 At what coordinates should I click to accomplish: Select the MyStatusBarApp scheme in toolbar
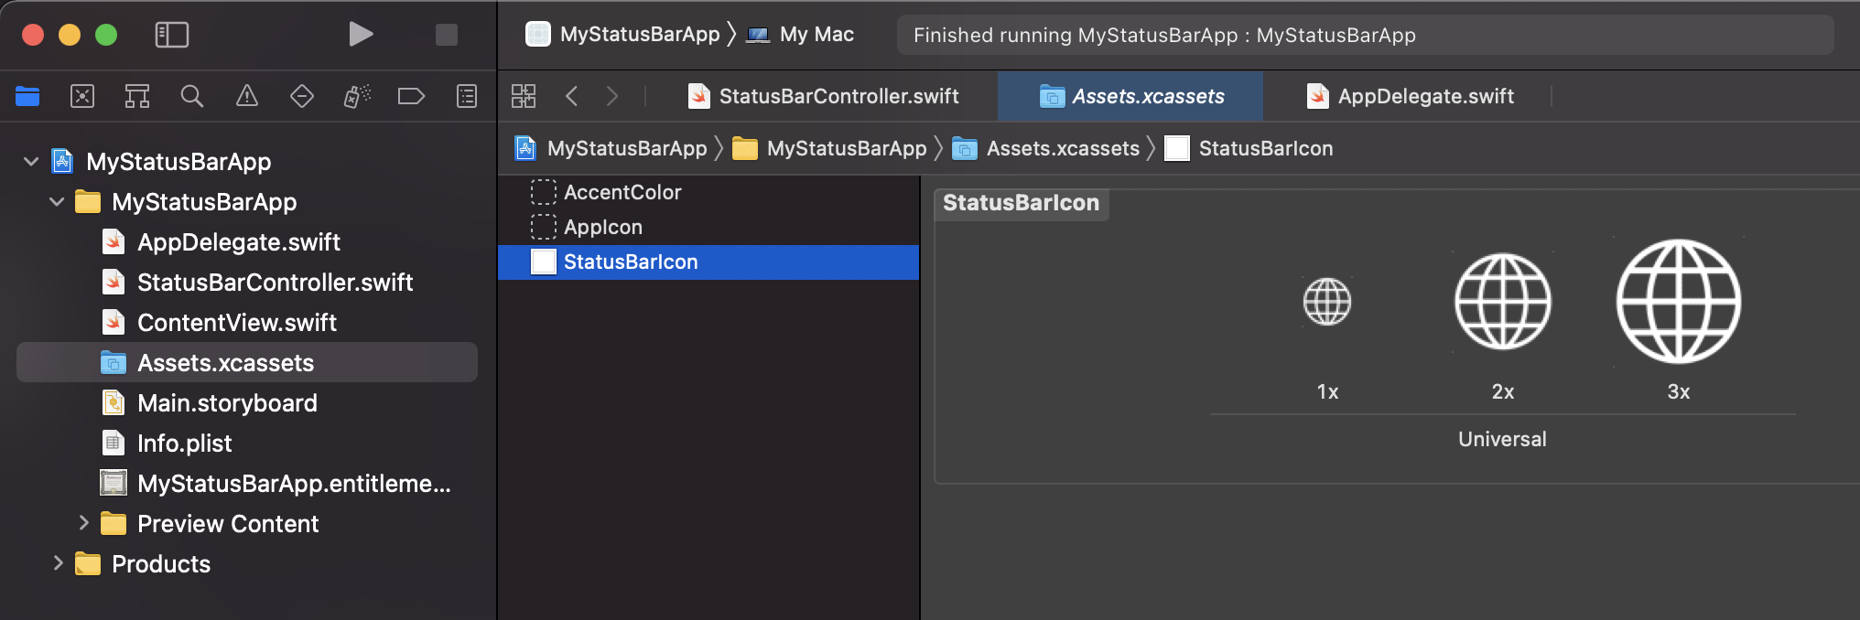[623, 35]
